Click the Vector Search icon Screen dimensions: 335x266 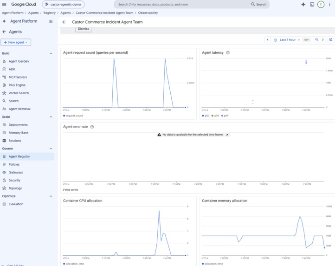tap(4, 93)
